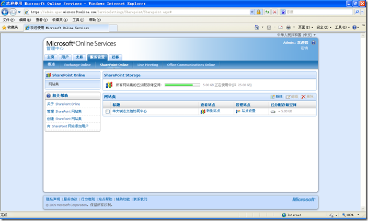Open a new blank browser tab
The image size is (368, 221).
pyautogui.click(x=113, y=28)
